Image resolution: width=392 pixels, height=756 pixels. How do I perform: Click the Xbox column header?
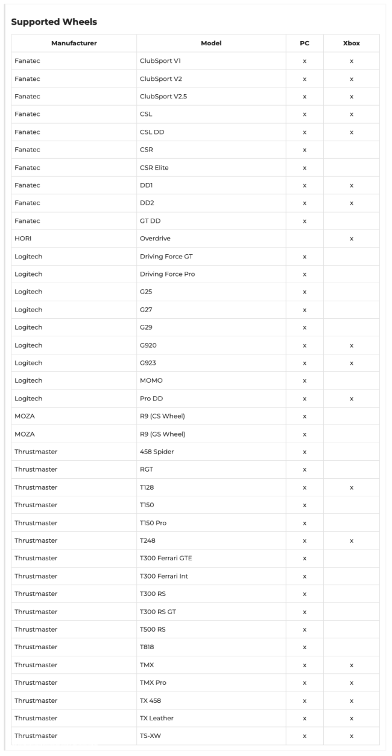coord(351,43)
